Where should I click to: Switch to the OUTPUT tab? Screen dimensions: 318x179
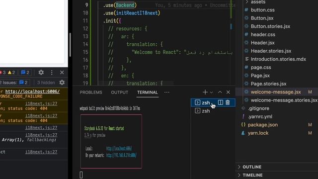pos(119,92)
